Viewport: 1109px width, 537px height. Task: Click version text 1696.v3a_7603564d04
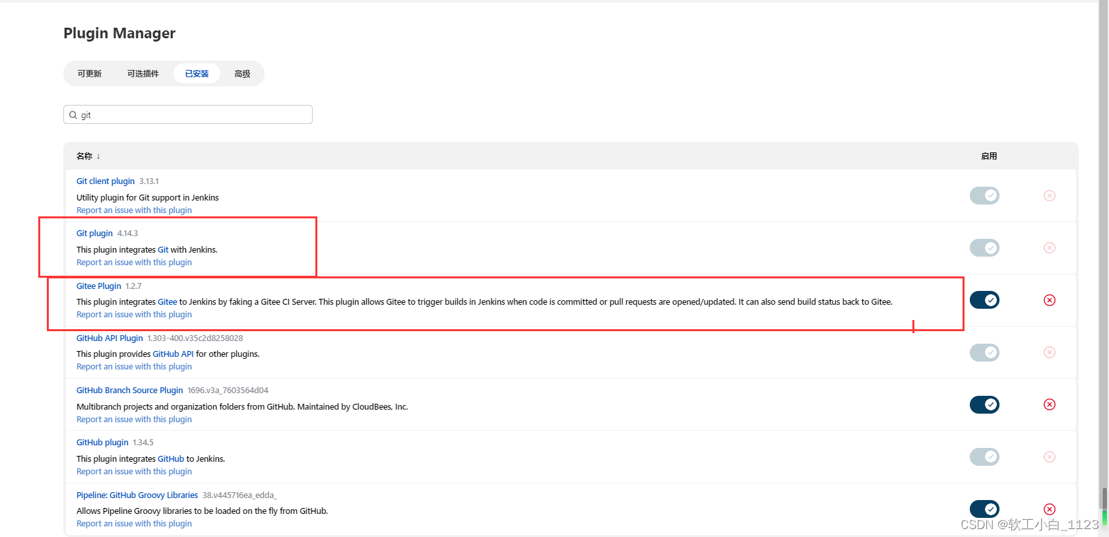point(228,391)
